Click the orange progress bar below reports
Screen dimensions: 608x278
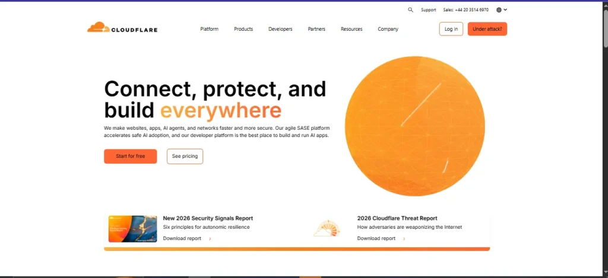[297, 249]
